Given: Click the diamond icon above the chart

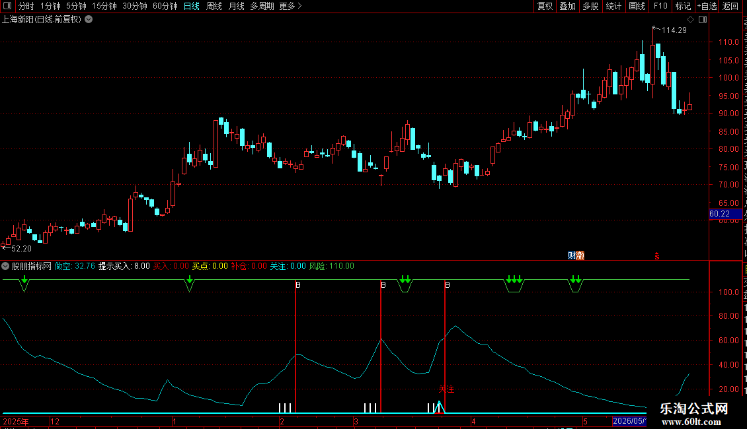Looking at the screenshot, I should 690,20.
